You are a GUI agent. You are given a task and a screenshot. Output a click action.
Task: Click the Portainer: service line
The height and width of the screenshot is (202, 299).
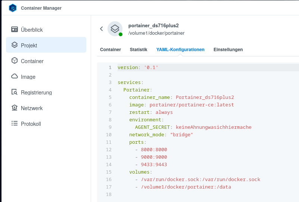138,90
